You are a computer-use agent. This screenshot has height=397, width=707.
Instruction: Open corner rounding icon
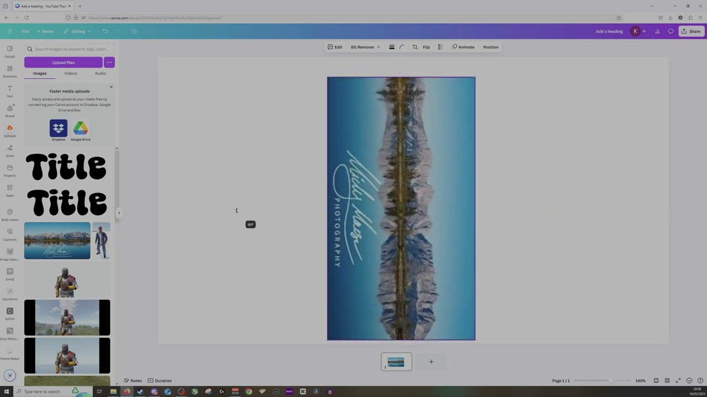coord(402,47)
